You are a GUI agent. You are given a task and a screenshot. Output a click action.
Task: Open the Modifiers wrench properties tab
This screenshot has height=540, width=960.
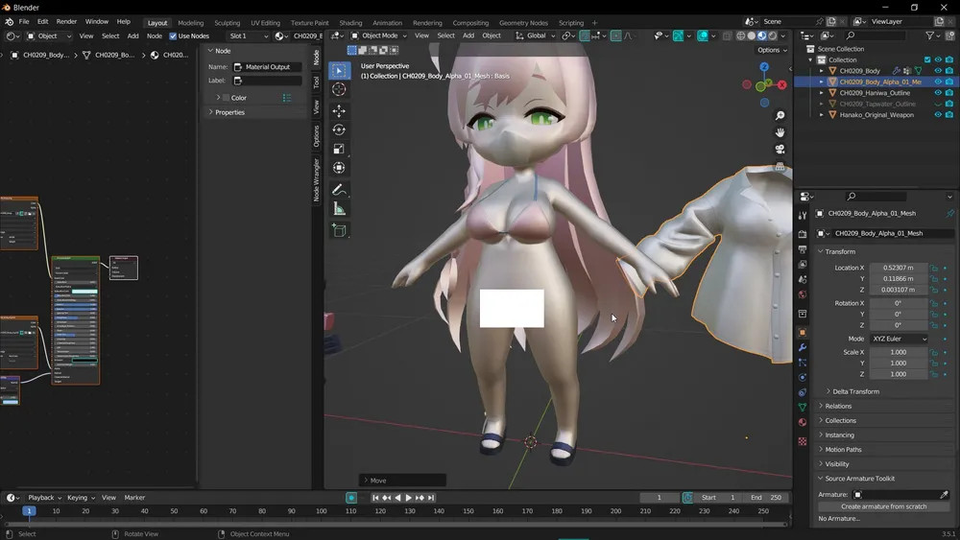coord(803,347)
